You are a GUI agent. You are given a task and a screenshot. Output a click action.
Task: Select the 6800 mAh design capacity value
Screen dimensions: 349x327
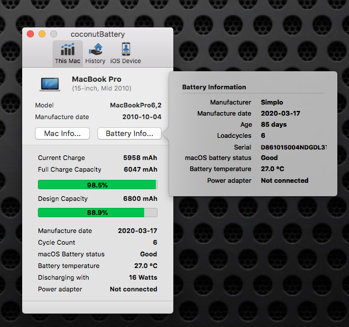140,199
